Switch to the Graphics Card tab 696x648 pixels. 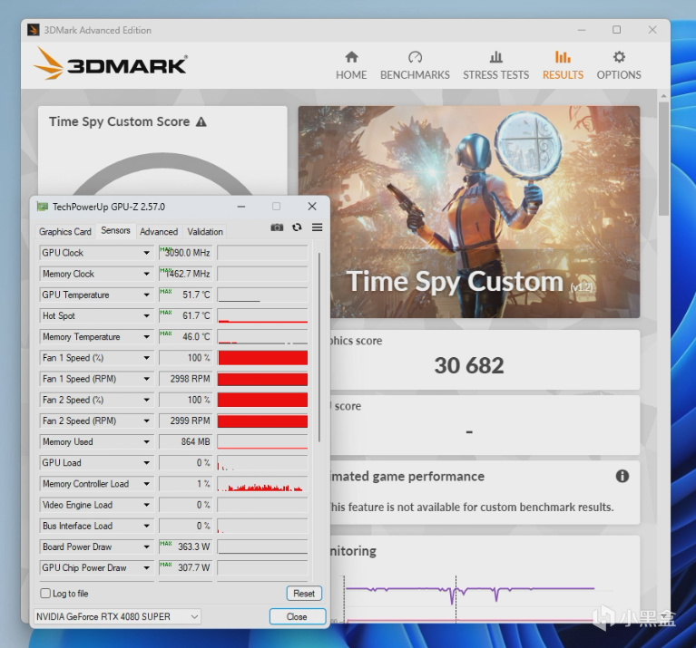(64, 231)
